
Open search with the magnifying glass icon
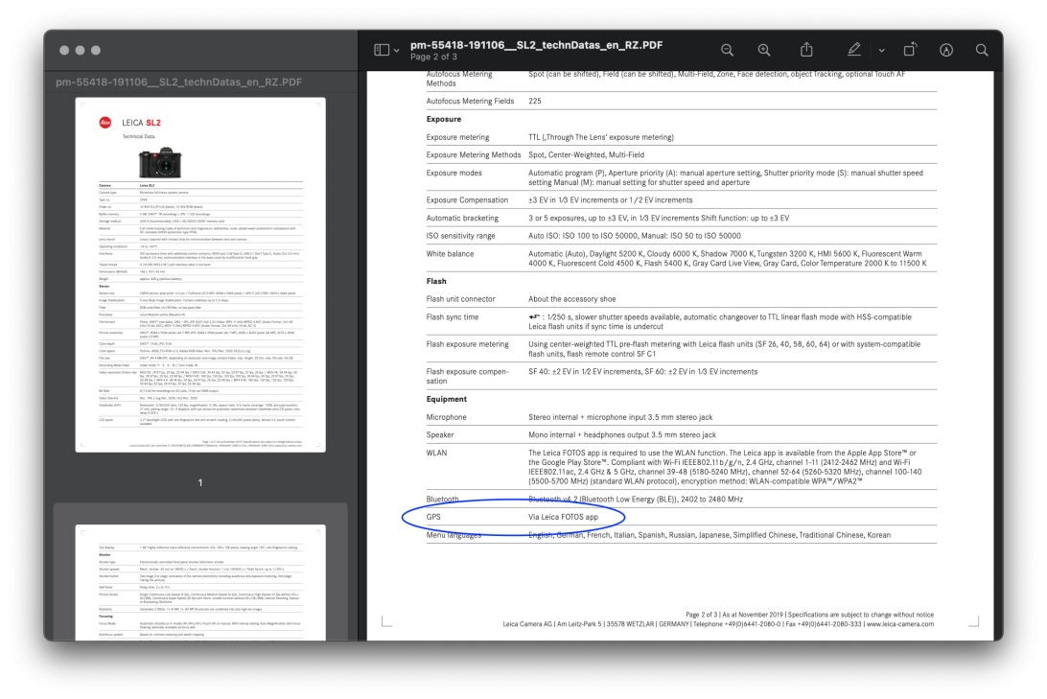click(x=982, y=50)
